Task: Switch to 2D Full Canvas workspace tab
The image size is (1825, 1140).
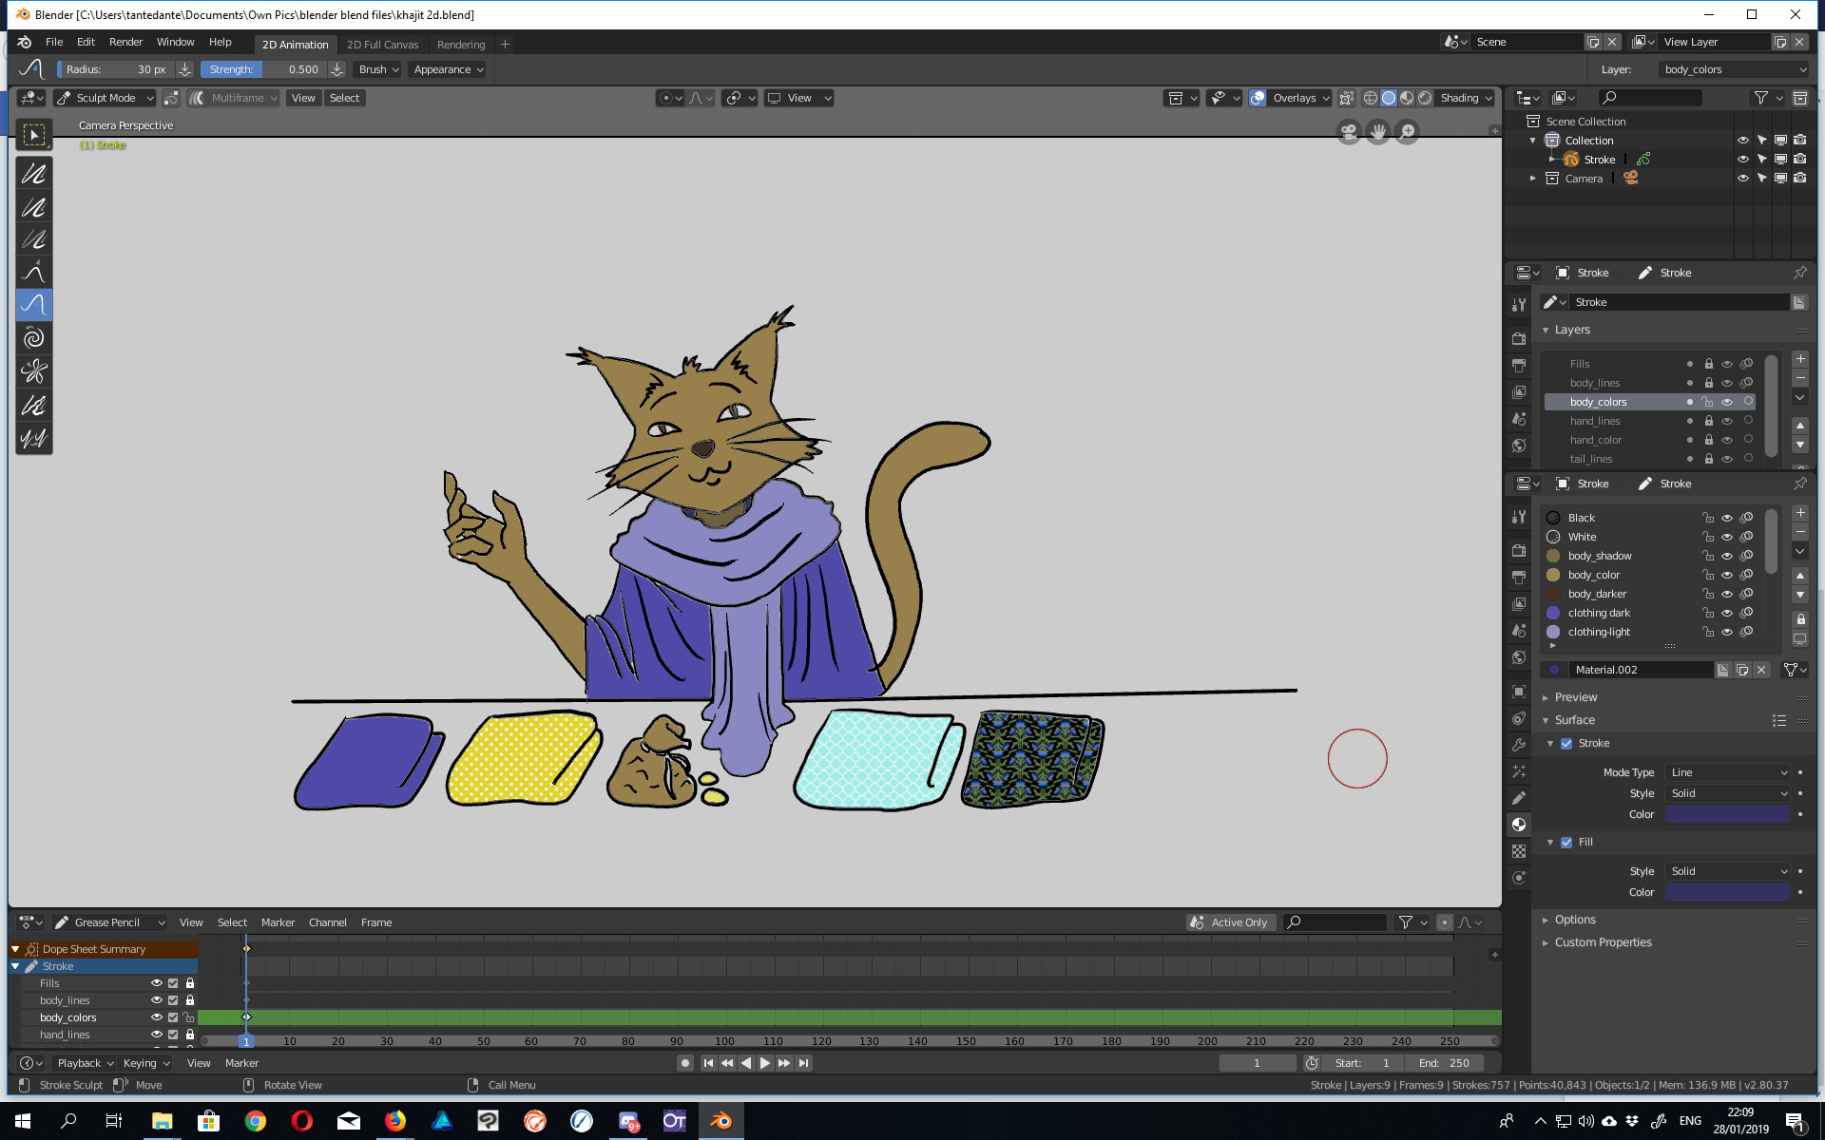Action: 382,45
